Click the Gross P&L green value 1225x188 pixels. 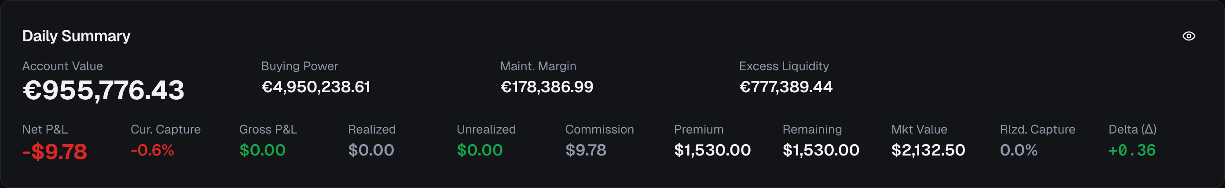tap(262, 150)
